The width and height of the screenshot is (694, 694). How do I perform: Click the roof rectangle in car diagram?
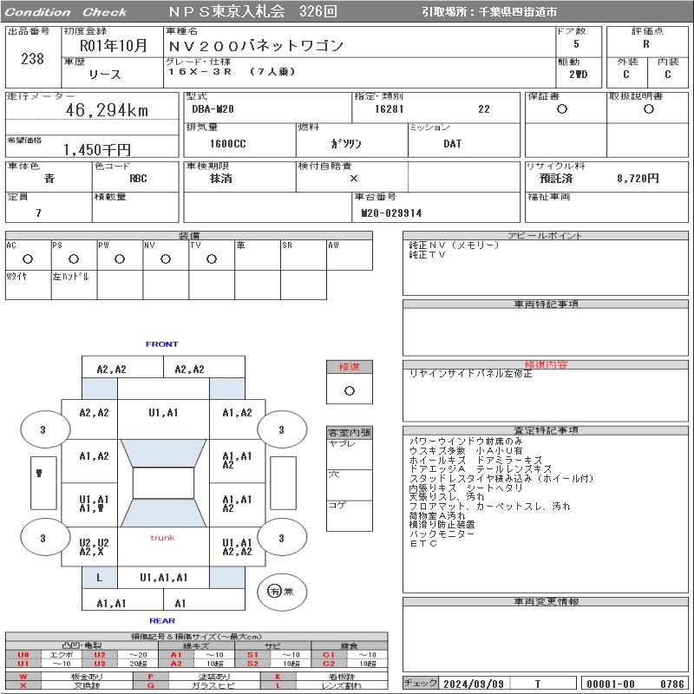(163, 483)
